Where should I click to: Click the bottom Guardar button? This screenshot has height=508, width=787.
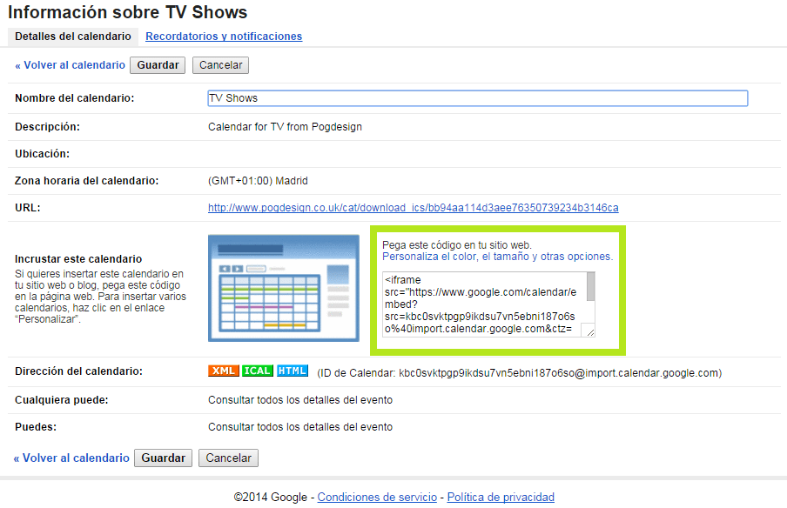(163, 458)
